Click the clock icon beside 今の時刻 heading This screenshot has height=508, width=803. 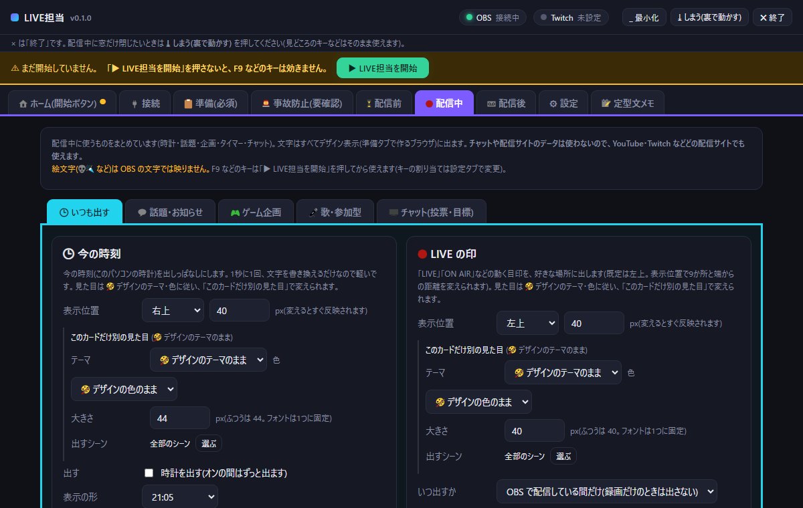point(68,254)
